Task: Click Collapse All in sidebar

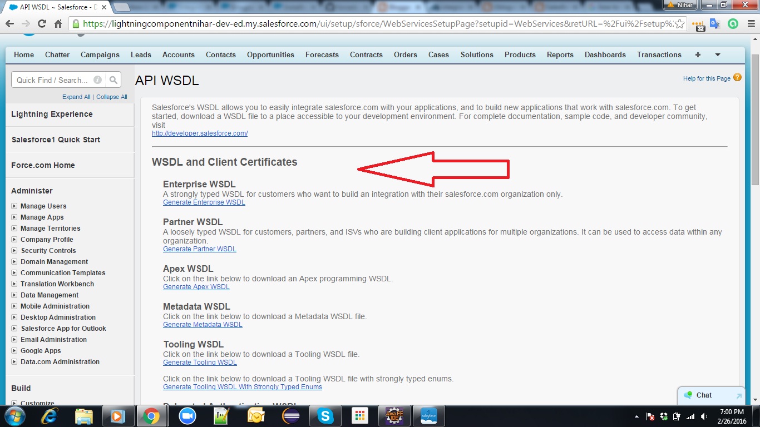Action: point(111,97)
